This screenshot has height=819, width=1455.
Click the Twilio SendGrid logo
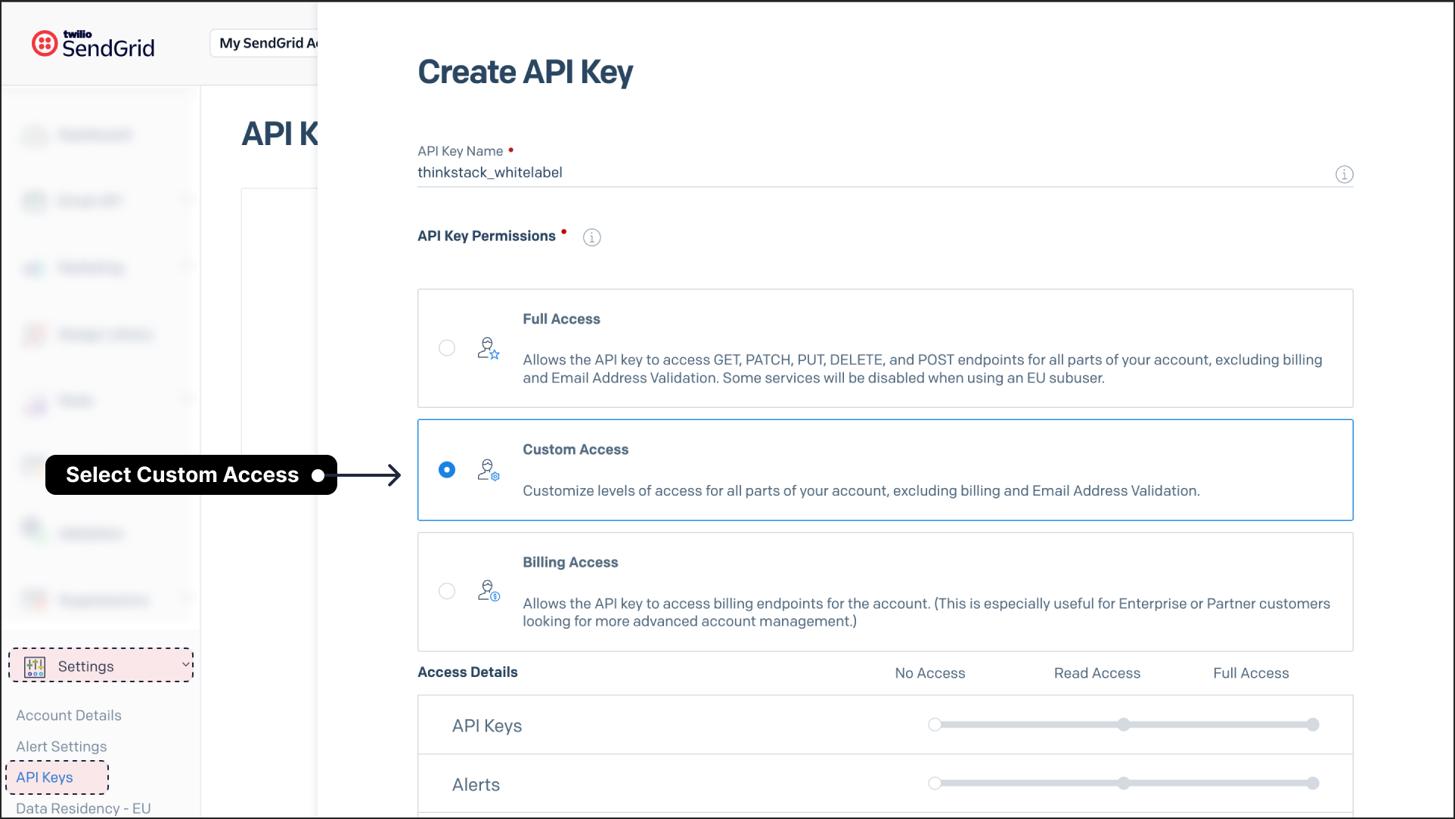pyautogui.click(x=92, y=43)
